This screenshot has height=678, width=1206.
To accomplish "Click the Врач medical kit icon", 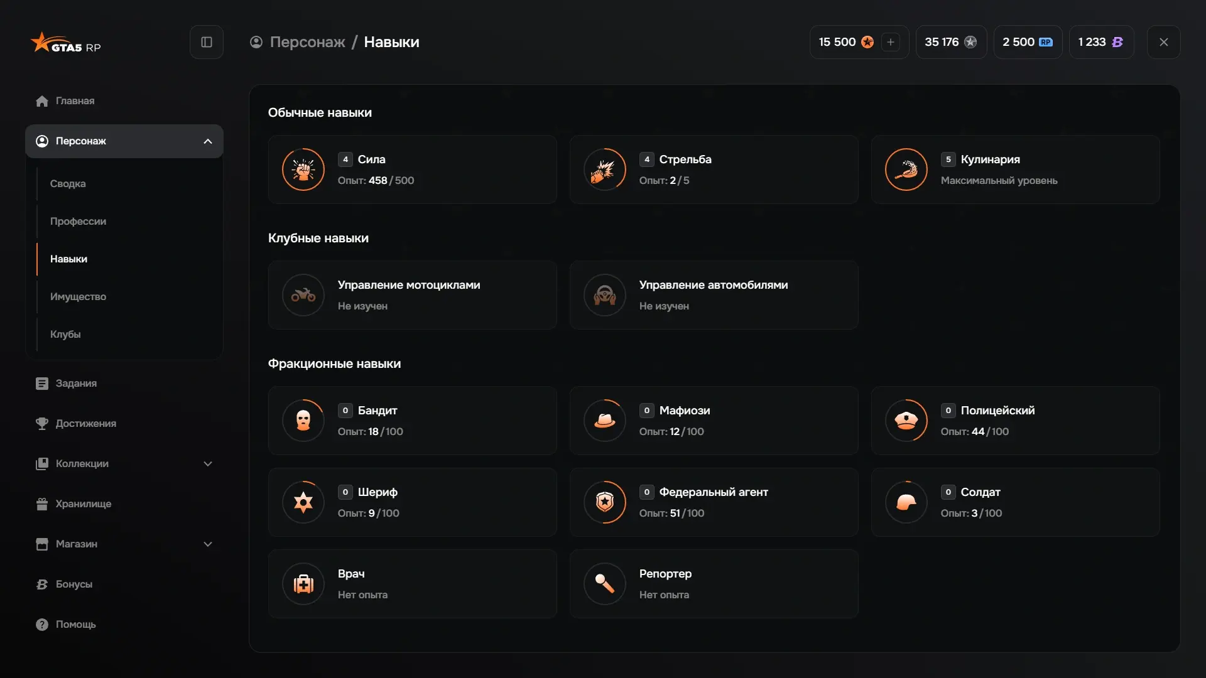I will pyautogui.click(x=303, y=584).
